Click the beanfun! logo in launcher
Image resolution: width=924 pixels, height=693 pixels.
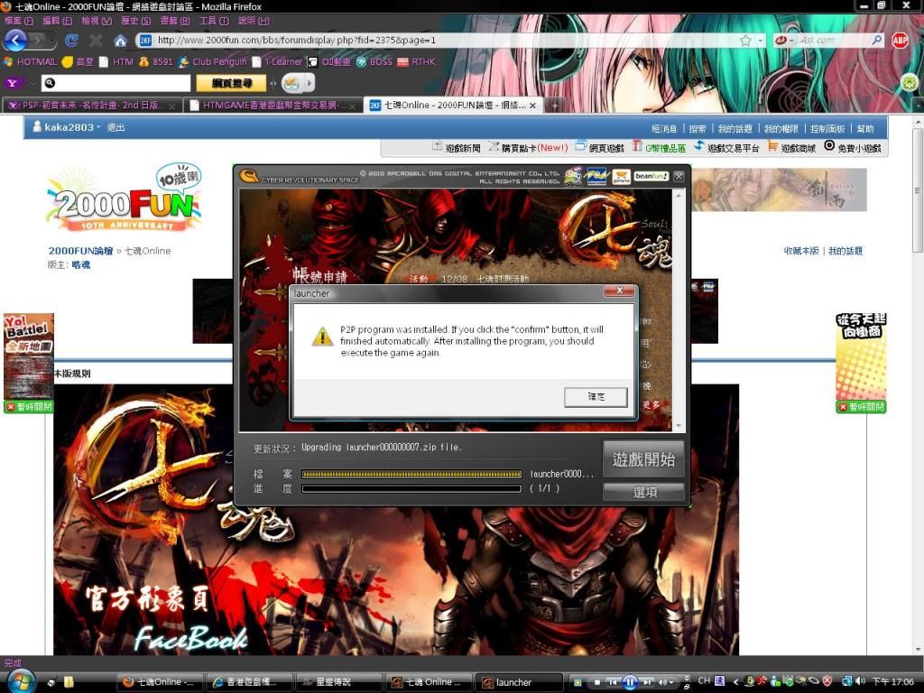[651, 177]
